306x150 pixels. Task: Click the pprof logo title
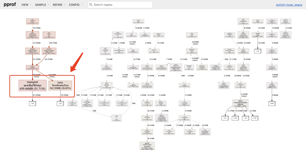(x=10, y=5)
